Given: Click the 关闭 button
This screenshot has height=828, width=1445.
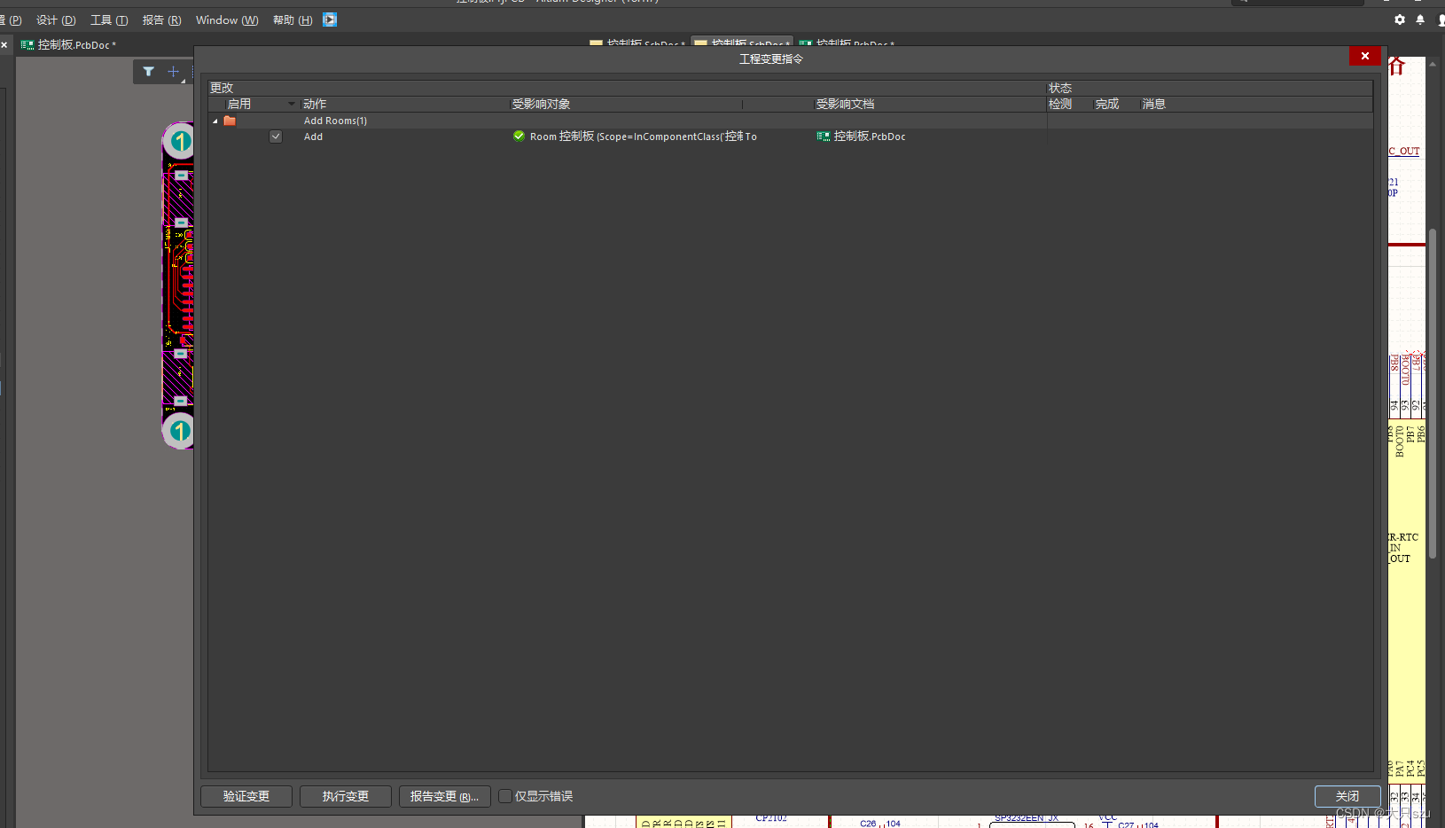Looking at the screenshot, I should pos(1347,796).
